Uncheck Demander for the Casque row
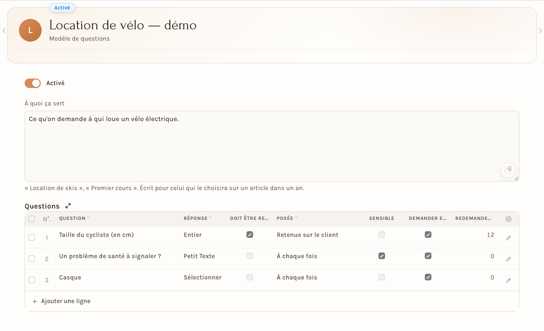 pyautogui.click(x=428, y=277)
